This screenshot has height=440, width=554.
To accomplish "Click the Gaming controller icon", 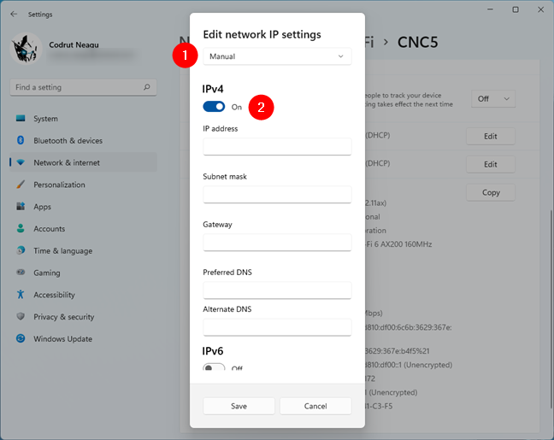I will pos(21,273).
